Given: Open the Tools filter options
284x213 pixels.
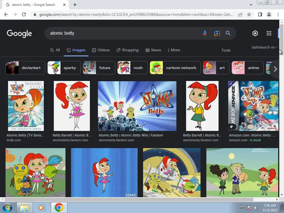Looking at the screenshot, I should click(226, 50).
